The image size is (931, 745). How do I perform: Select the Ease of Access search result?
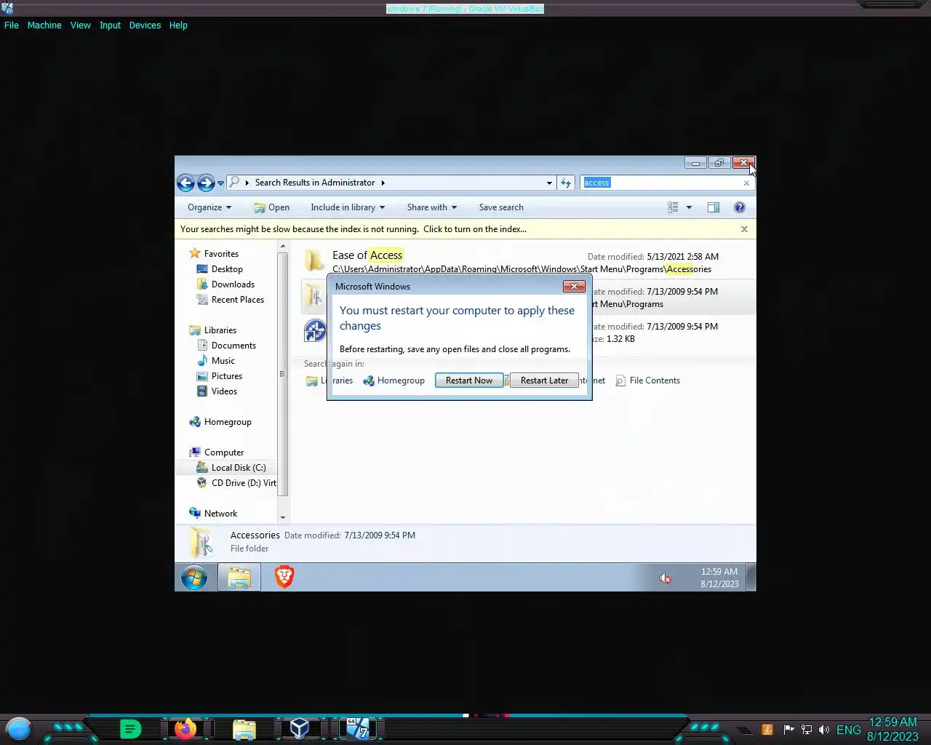tap(529, 262)
